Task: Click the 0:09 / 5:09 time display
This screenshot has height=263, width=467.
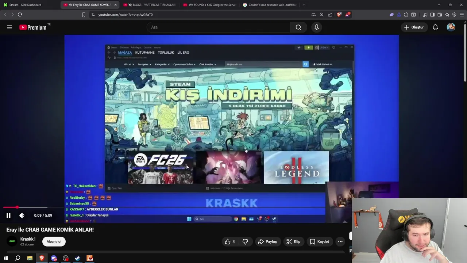Action: [43, 216]
